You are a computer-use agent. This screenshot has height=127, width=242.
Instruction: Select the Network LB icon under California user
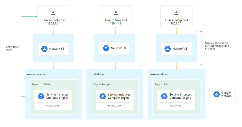point(44,49)
